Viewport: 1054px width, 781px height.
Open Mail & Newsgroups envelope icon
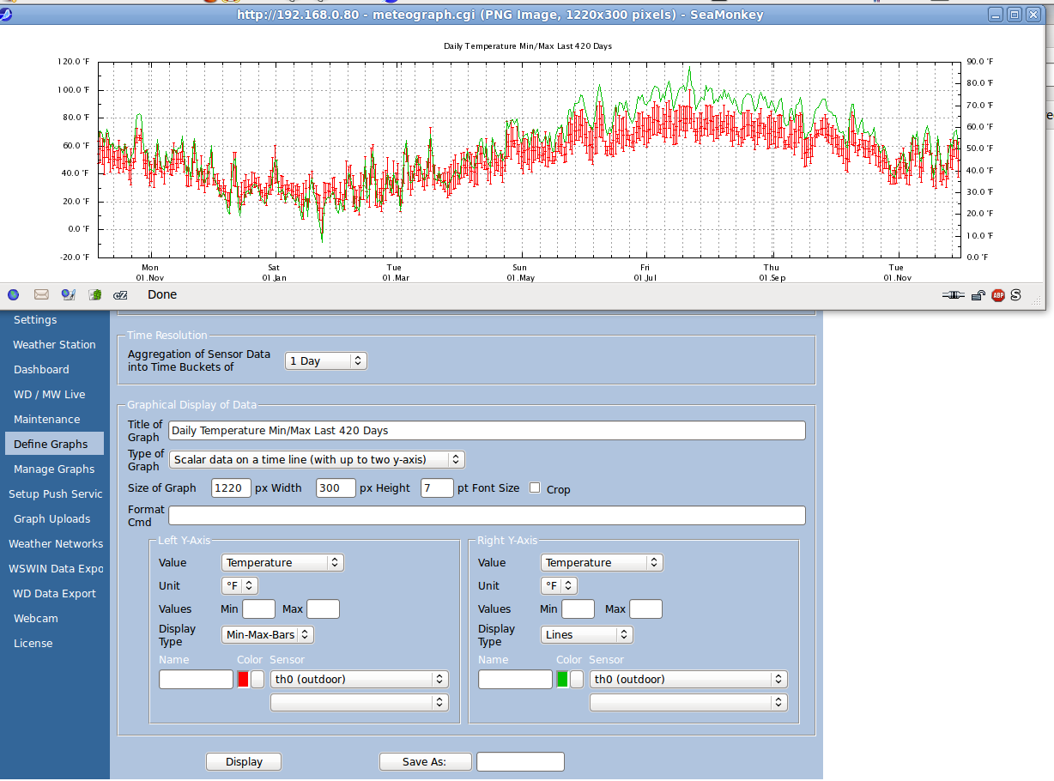pos(41,295)
